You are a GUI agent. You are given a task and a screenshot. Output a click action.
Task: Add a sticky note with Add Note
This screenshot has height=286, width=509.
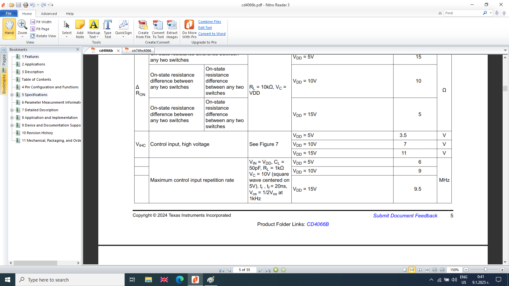click(80, 29)
